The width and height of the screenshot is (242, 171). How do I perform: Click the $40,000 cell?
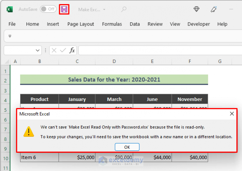pos(190,157)
